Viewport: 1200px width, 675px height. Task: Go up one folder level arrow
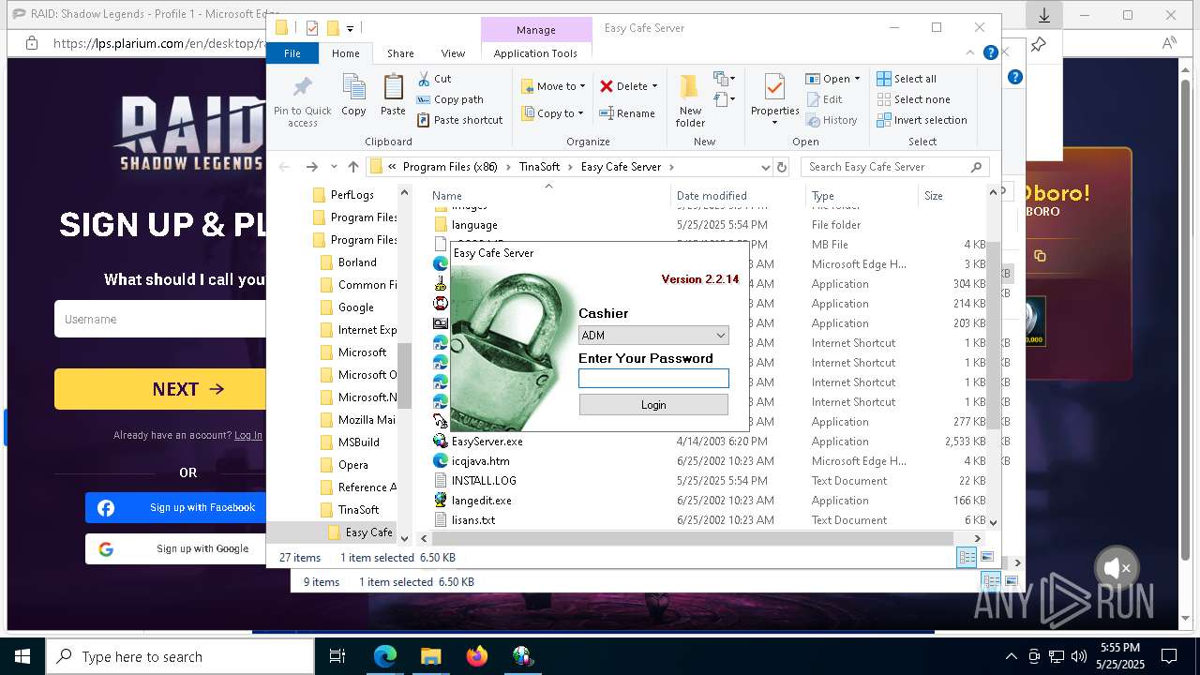pos(352,167)
